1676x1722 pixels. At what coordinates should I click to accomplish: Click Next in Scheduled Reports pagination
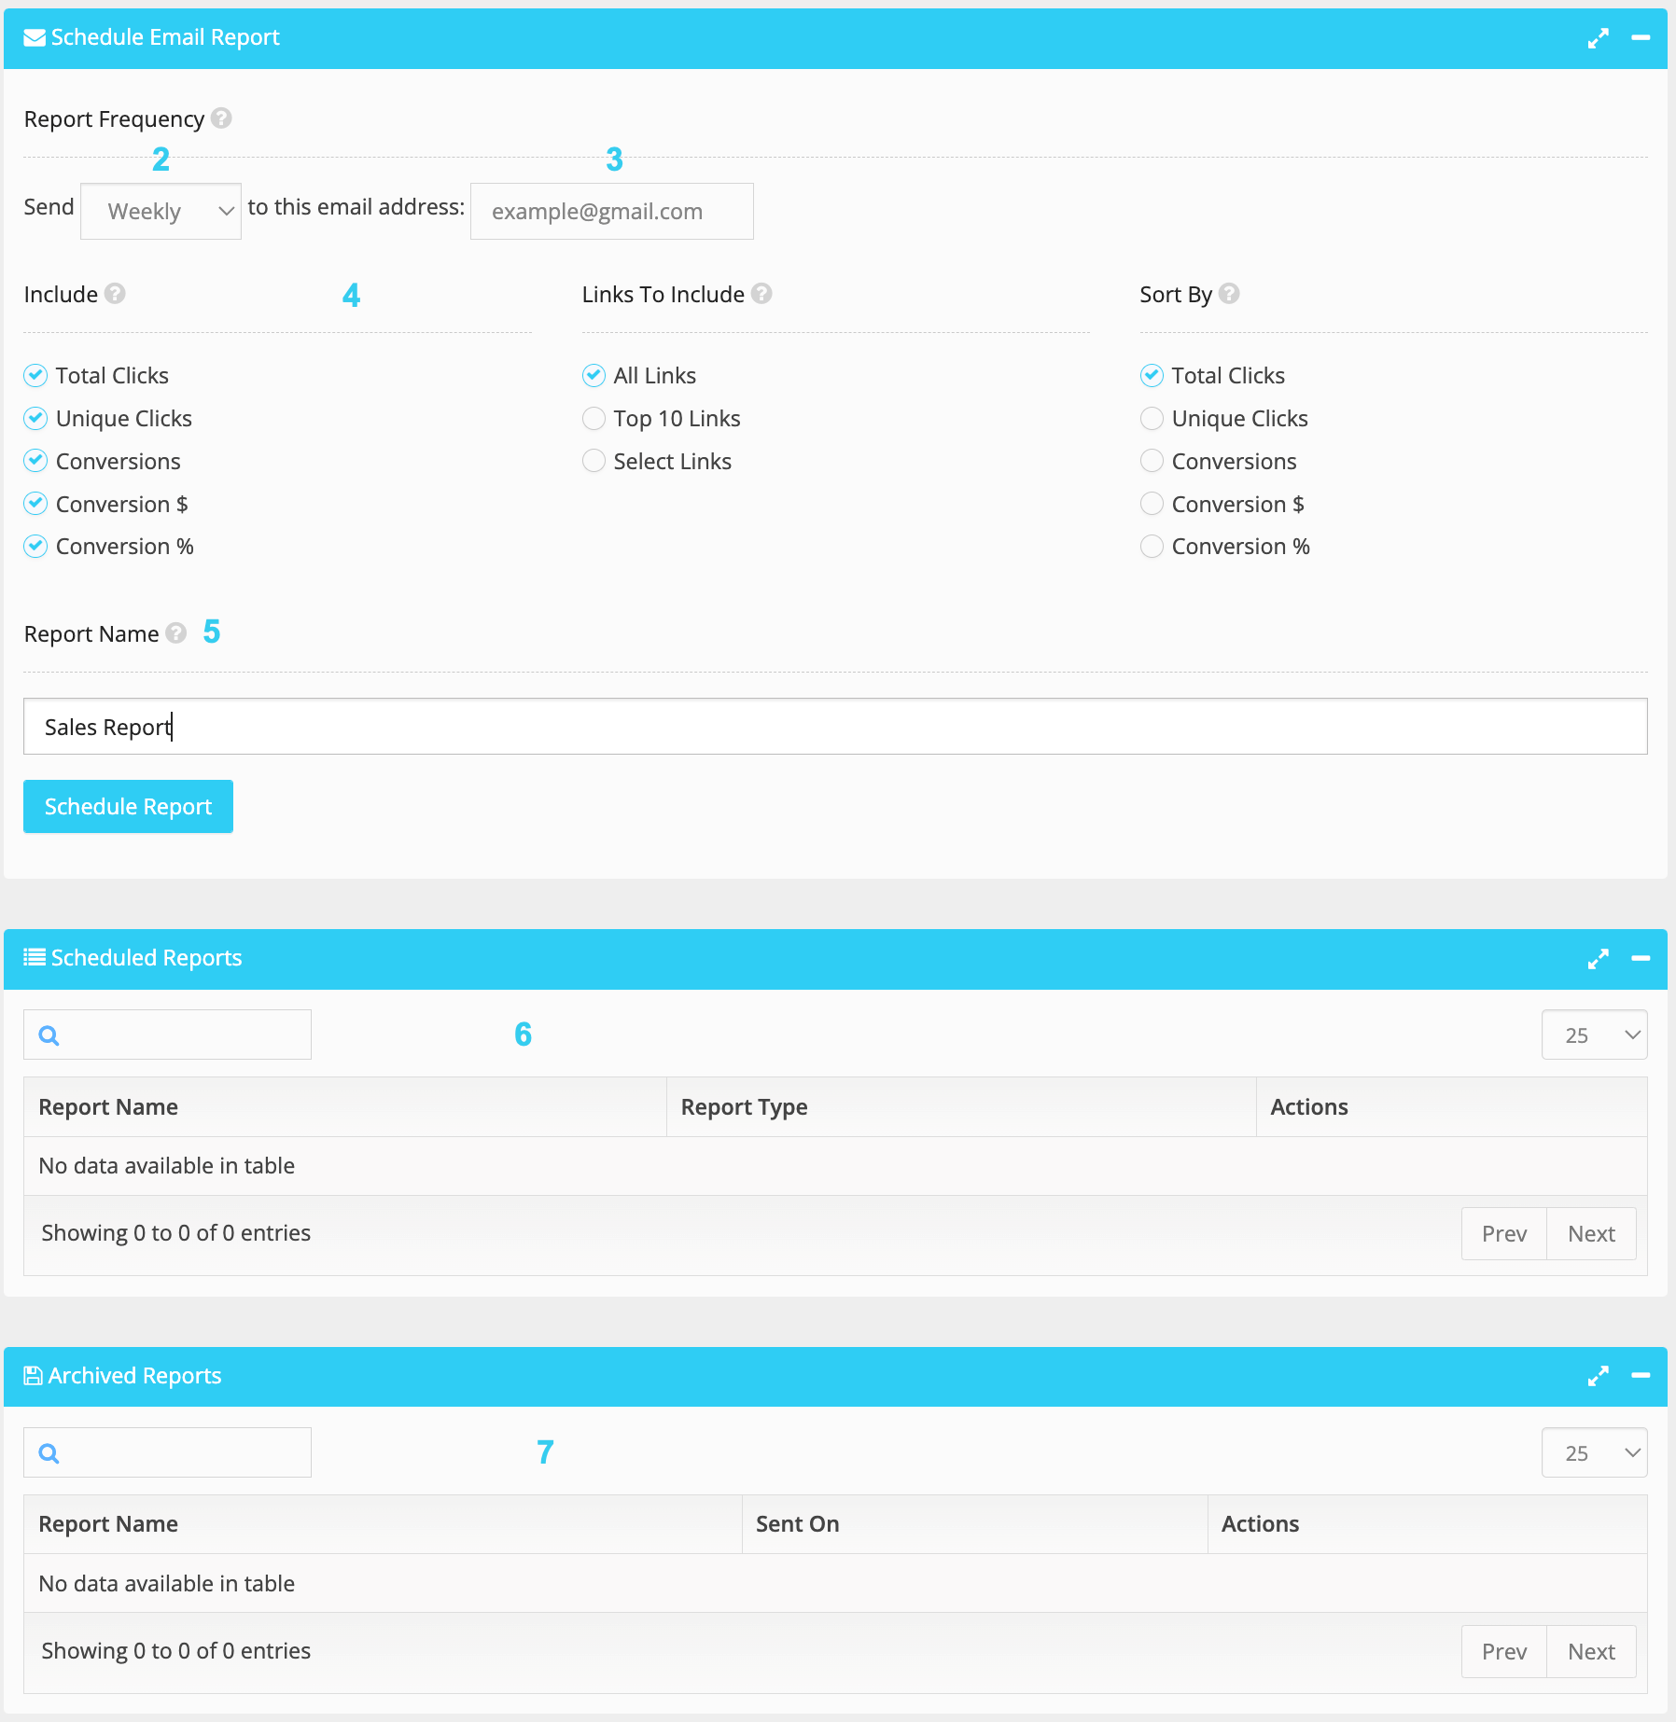[x=1591, y=1234]
